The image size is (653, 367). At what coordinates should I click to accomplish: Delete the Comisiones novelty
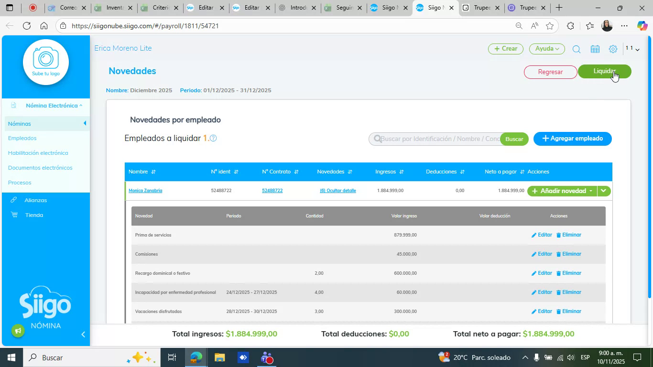tap(569, 254)
